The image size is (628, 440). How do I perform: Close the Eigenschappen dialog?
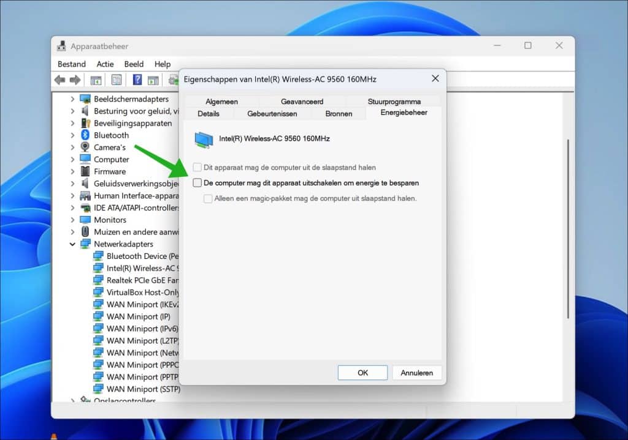click(435, 78)
